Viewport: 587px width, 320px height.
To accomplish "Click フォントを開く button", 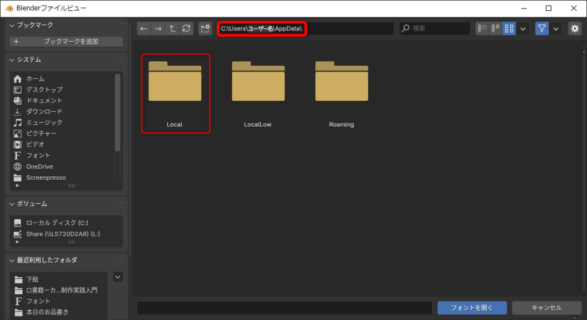I will (472, 308).
